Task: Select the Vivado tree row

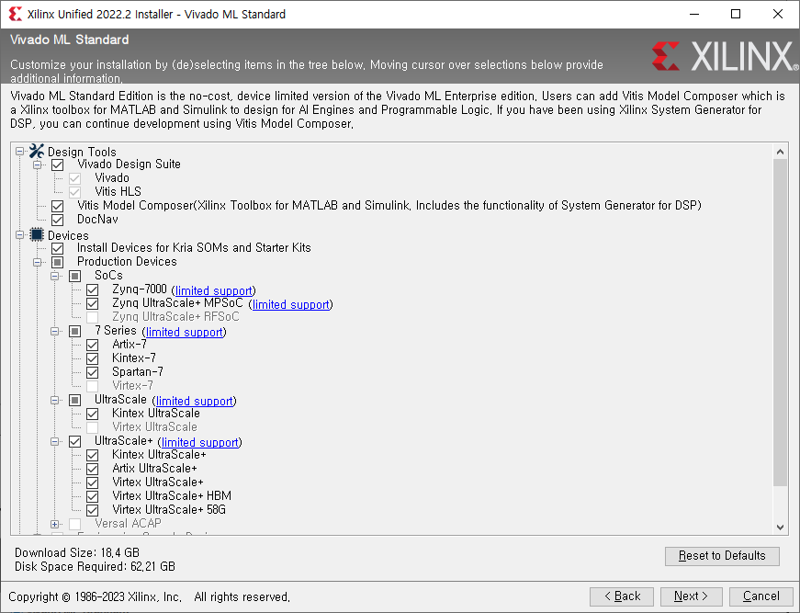Action: pyautogui.click(x=112, y=178)
